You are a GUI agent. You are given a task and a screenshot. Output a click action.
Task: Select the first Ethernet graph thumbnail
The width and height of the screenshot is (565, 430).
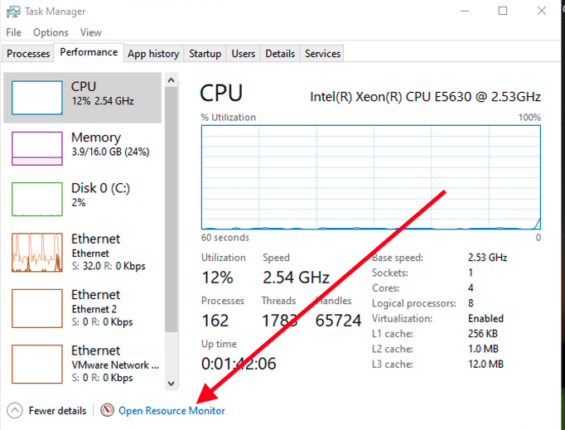click(36, 253)
